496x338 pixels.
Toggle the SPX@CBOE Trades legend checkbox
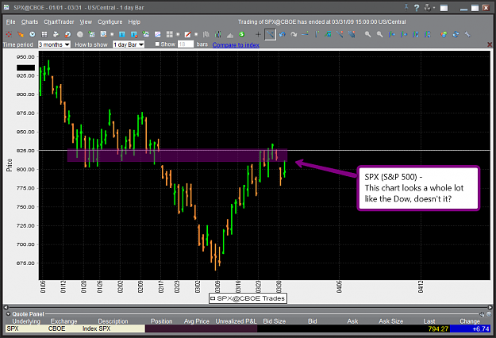coord(213,298)
